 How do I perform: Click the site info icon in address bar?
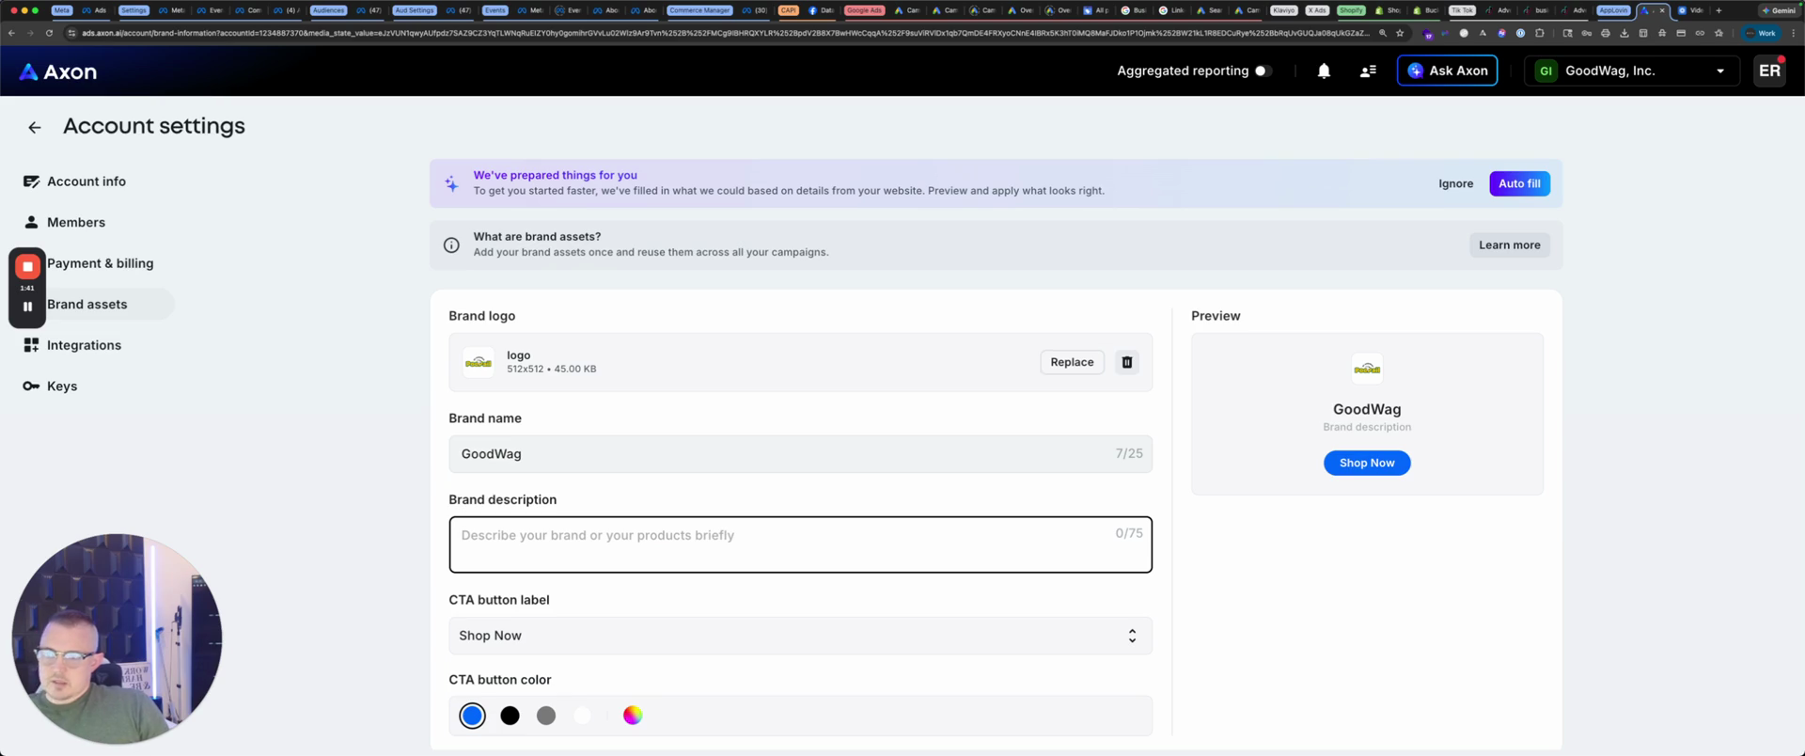(x=71, y=33)
